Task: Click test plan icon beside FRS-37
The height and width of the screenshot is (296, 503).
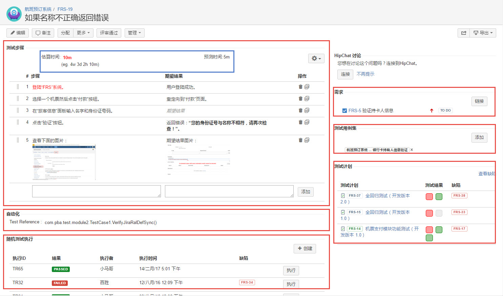Action: click(343, 196)
